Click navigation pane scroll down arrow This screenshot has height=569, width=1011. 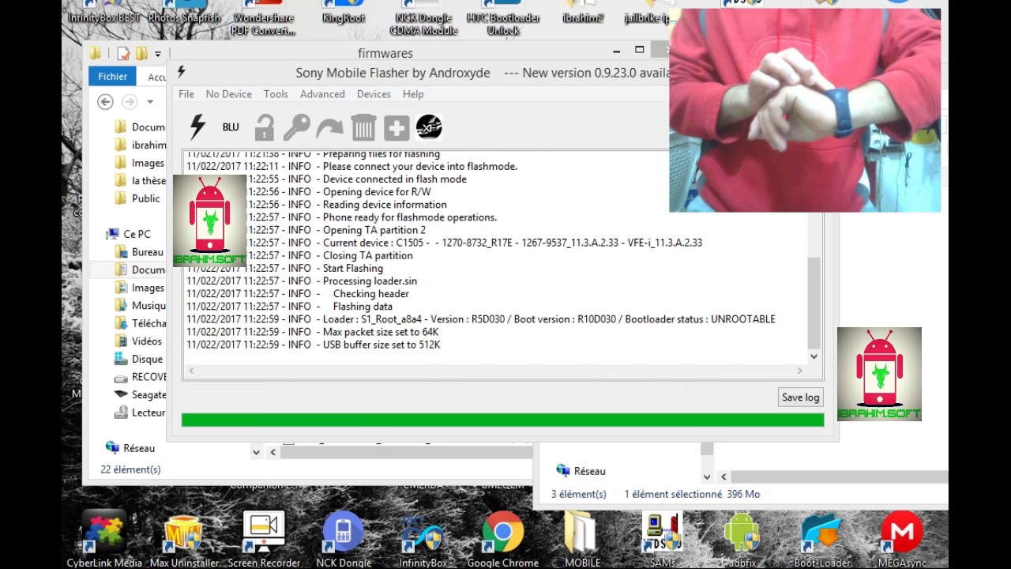[x=256, y=452]
